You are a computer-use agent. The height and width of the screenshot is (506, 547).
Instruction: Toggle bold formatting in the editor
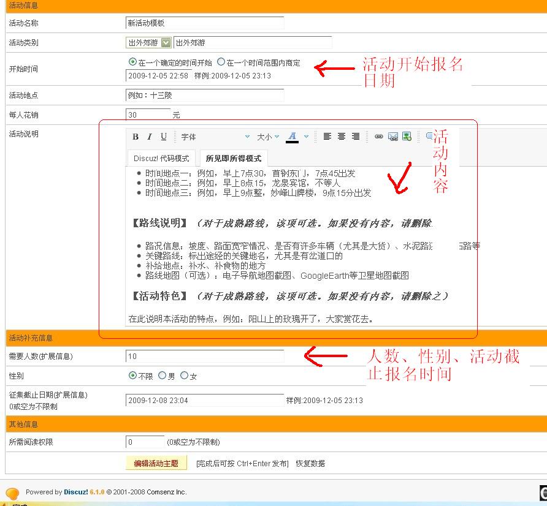point(135,136)
